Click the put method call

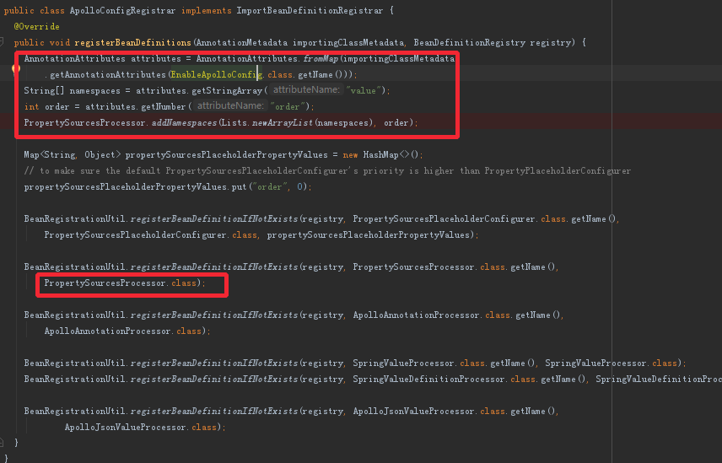(239, 187)
